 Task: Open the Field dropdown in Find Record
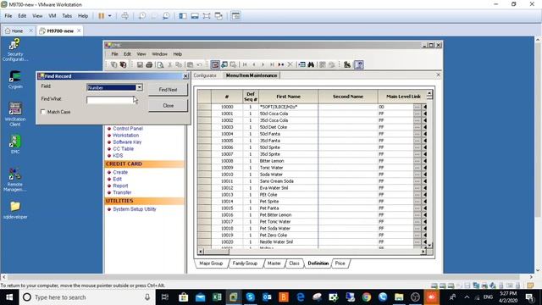(139, 87)
